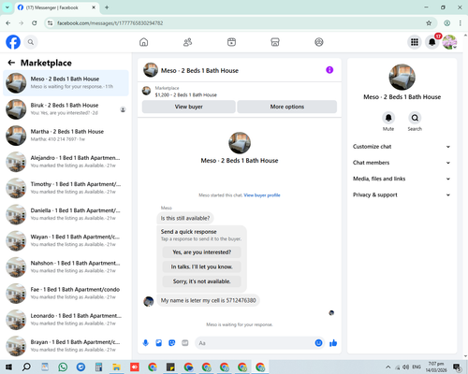Show hidden tray icons chevron

pos(388,367)
